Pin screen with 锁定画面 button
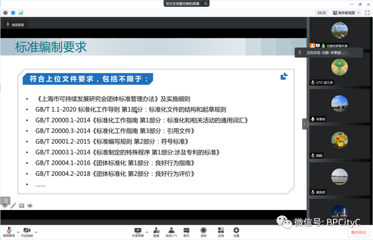The height and width of the screenshot is (240, 373). pyautogui.click(x=15, y=25)
